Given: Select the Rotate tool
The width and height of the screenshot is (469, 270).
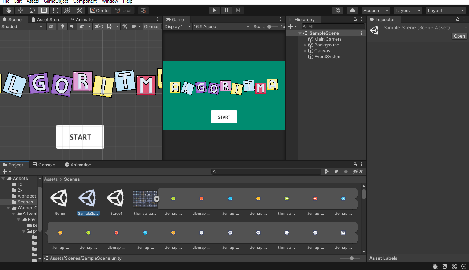Looking at the screenshot, I should tap(32, 10).
